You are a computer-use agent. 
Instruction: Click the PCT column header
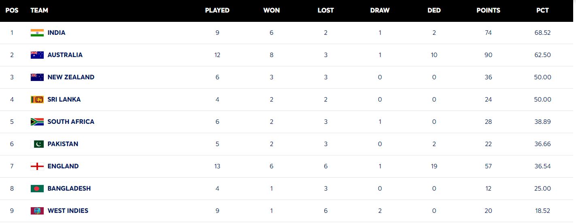542,11
